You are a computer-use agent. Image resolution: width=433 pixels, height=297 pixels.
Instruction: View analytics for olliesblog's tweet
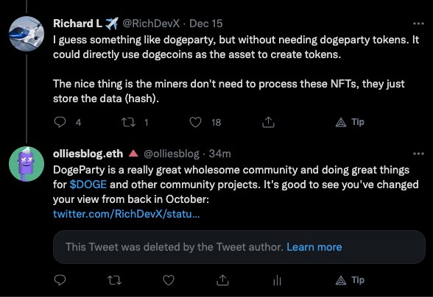277,280
